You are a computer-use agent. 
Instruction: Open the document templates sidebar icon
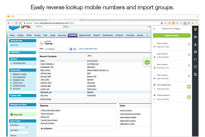195,74
